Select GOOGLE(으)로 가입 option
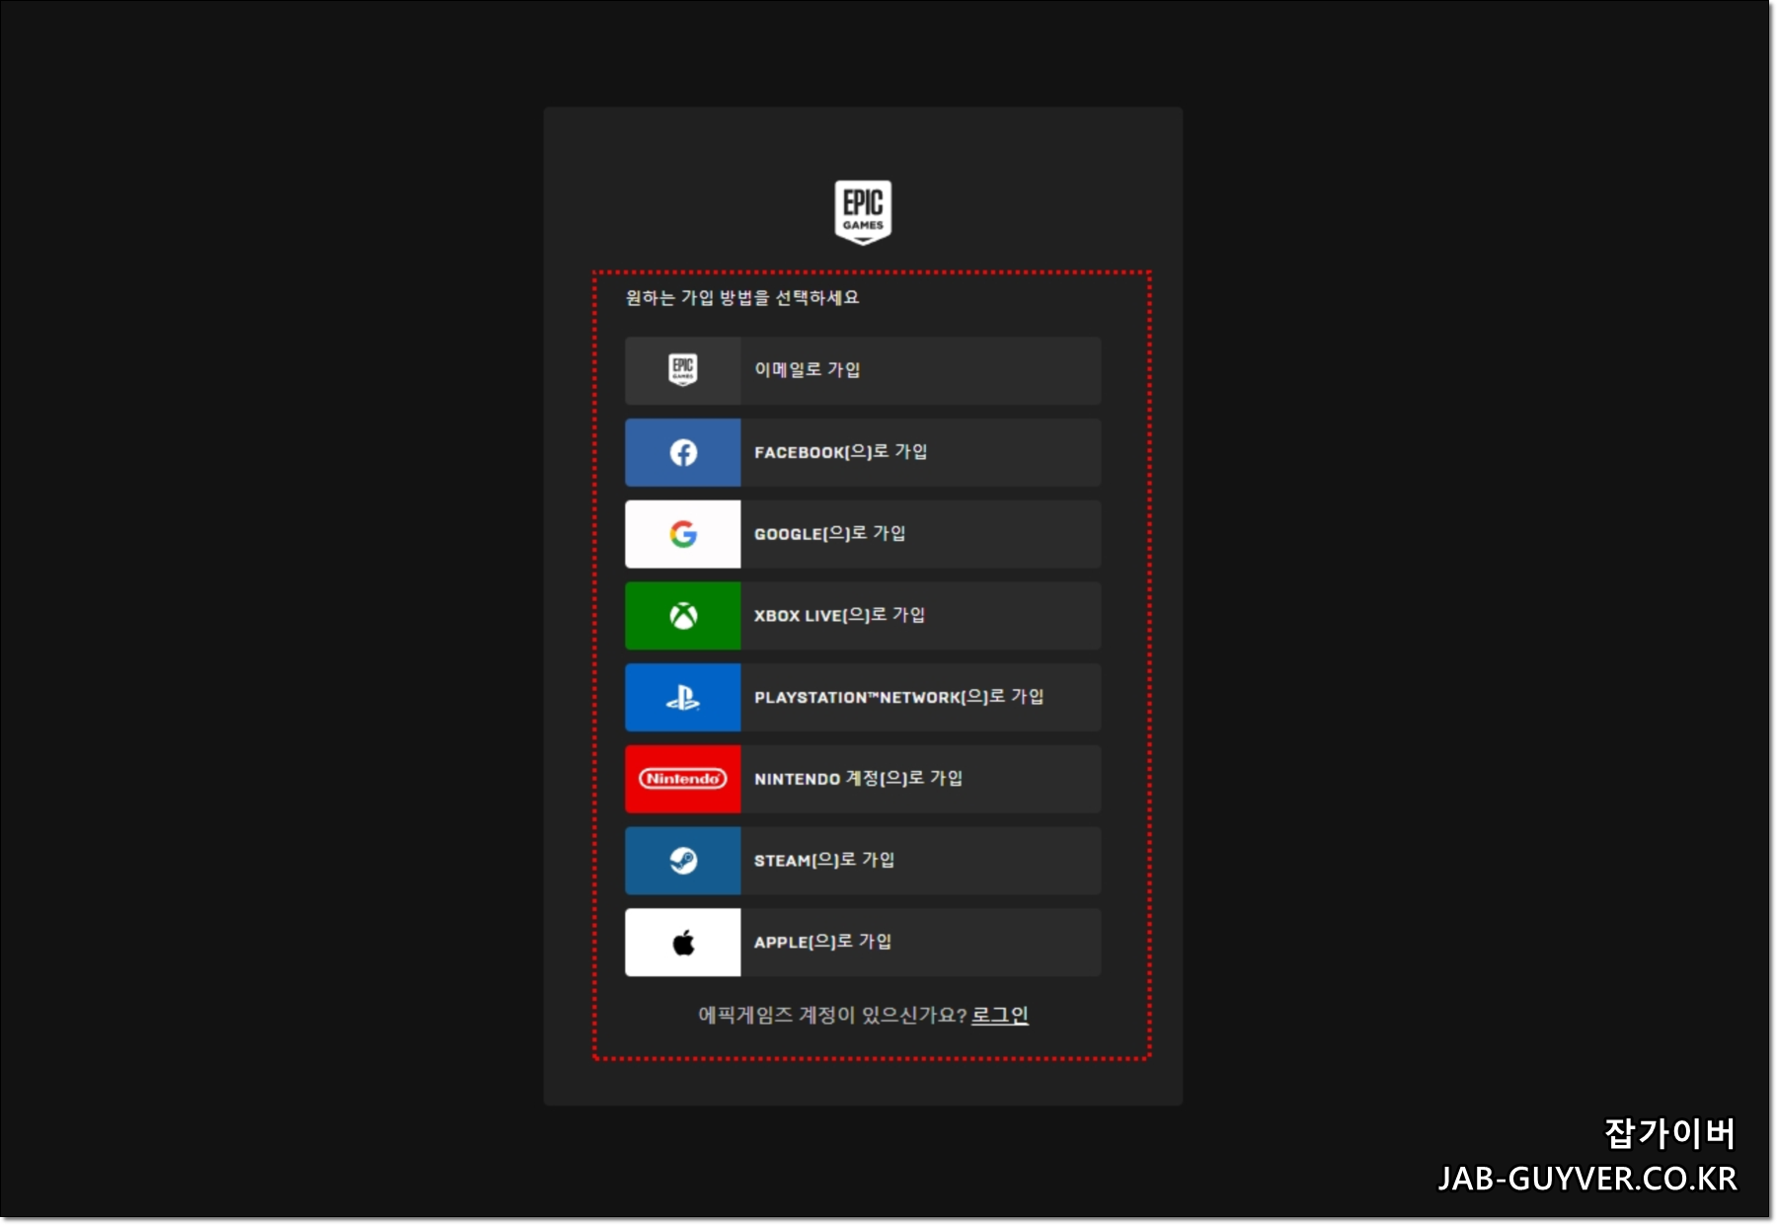This screenshot has height=1225, width=1777. pyautogui.click(x=863, y=534)
